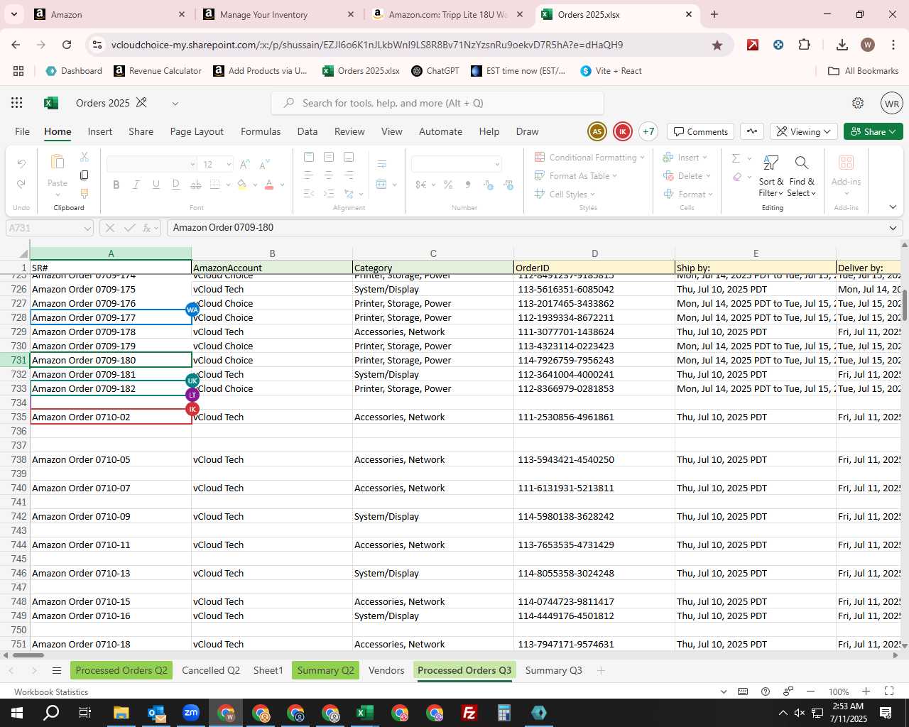Collapse the ribbon using the bottom-right chevron
The image size is (909, 727).
(x=893, y=207)
